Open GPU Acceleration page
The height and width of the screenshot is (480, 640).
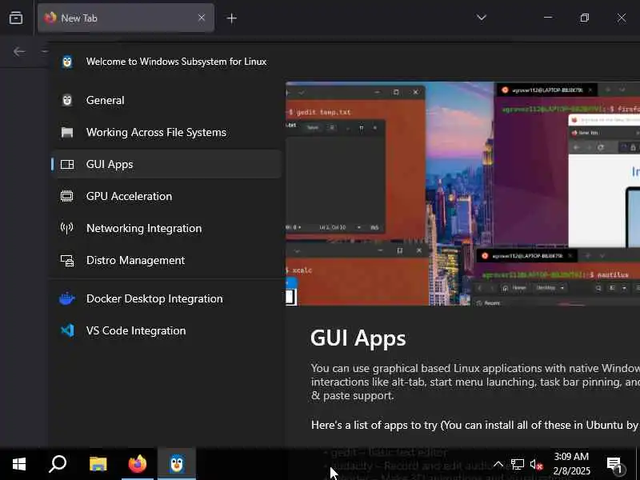[166, 196]
